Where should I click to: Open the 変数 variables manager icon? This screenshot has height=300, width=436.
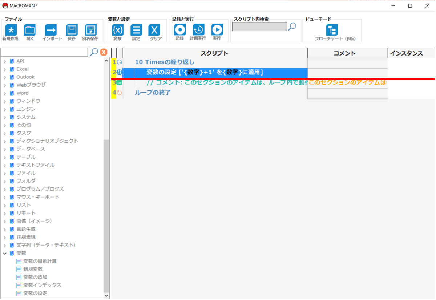pos(117,30)
